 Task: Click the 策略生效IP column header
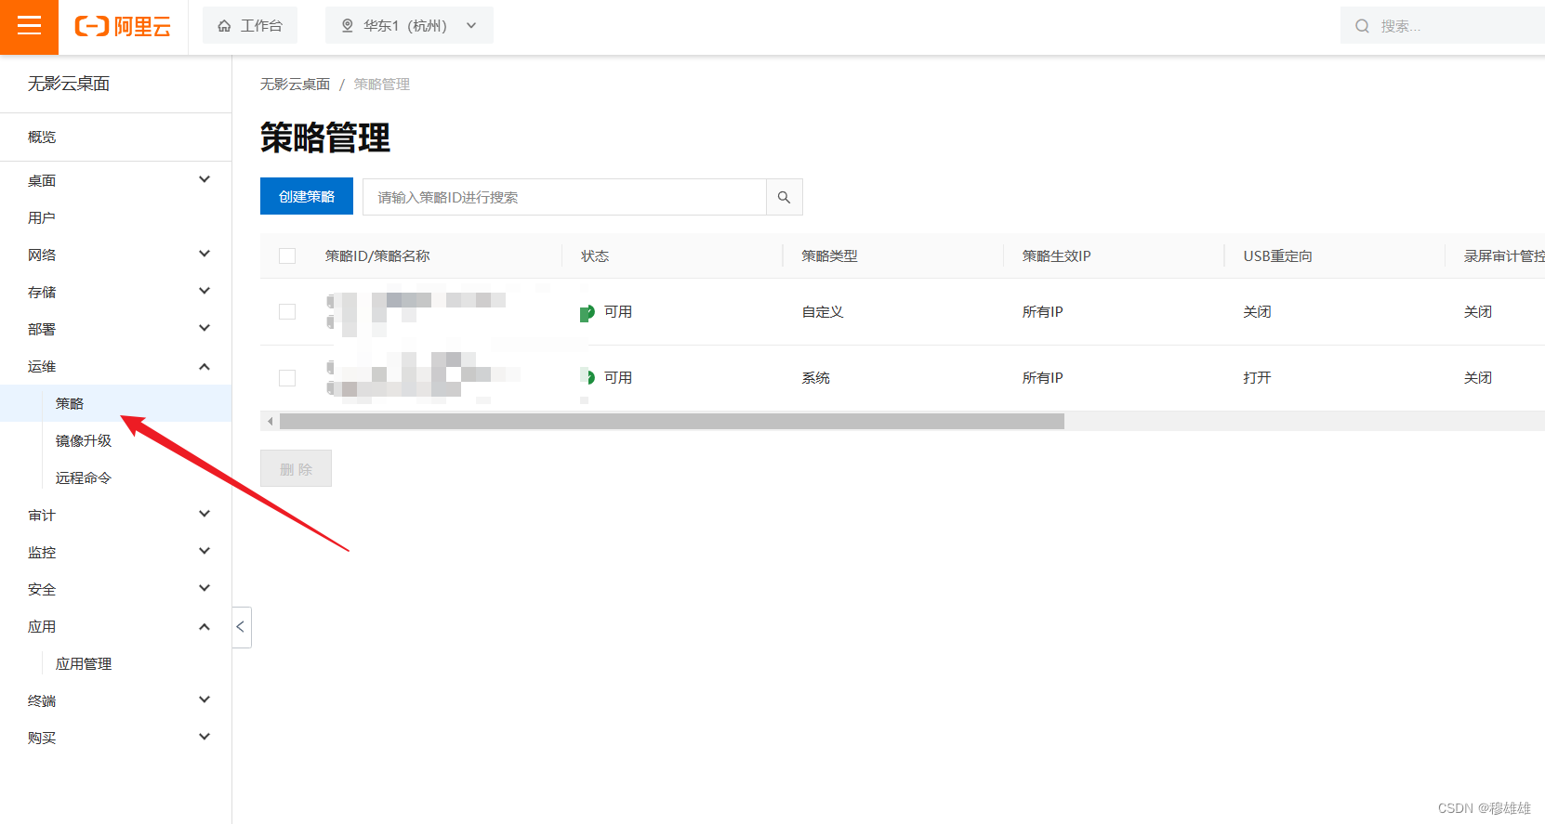tap(1057, 256)
